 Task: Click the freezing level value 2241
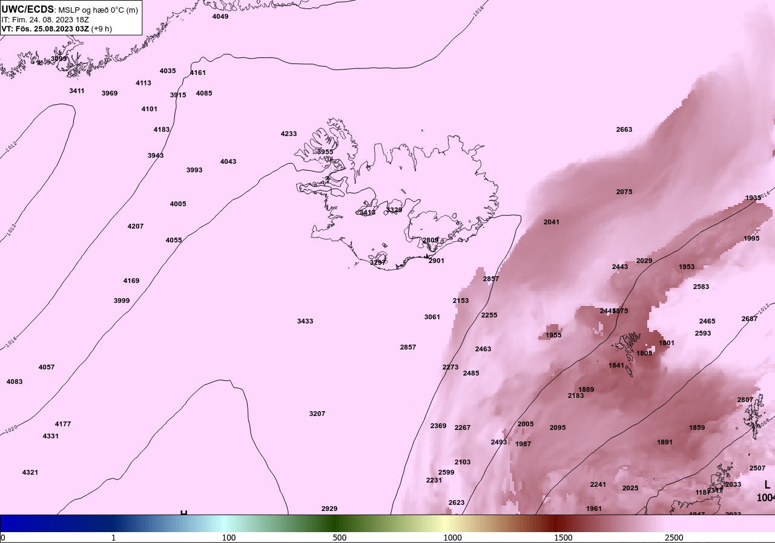[598, 484]
